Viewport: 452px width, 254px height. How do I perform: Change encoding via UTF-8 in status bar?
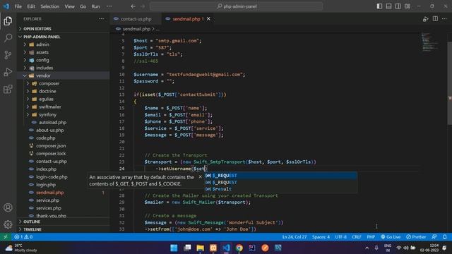click(340, 237)
